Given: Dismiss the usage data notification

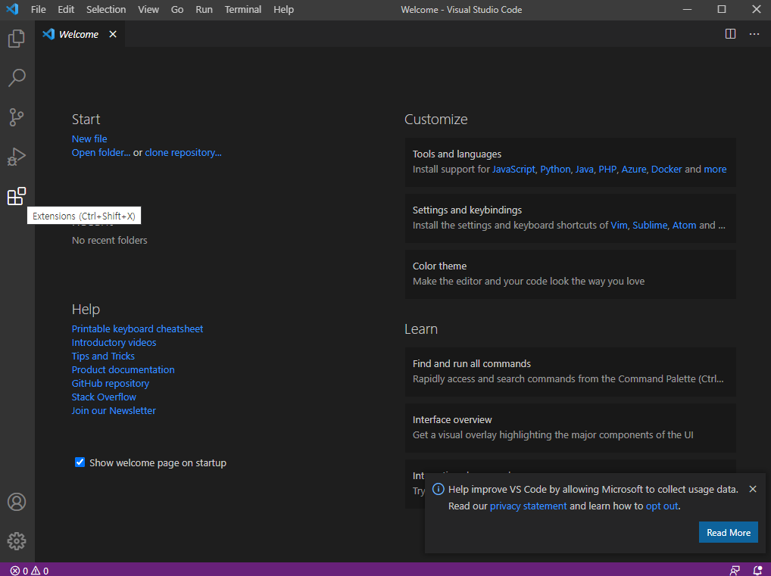Looking at the screenshot, I should tap(753, 489).
